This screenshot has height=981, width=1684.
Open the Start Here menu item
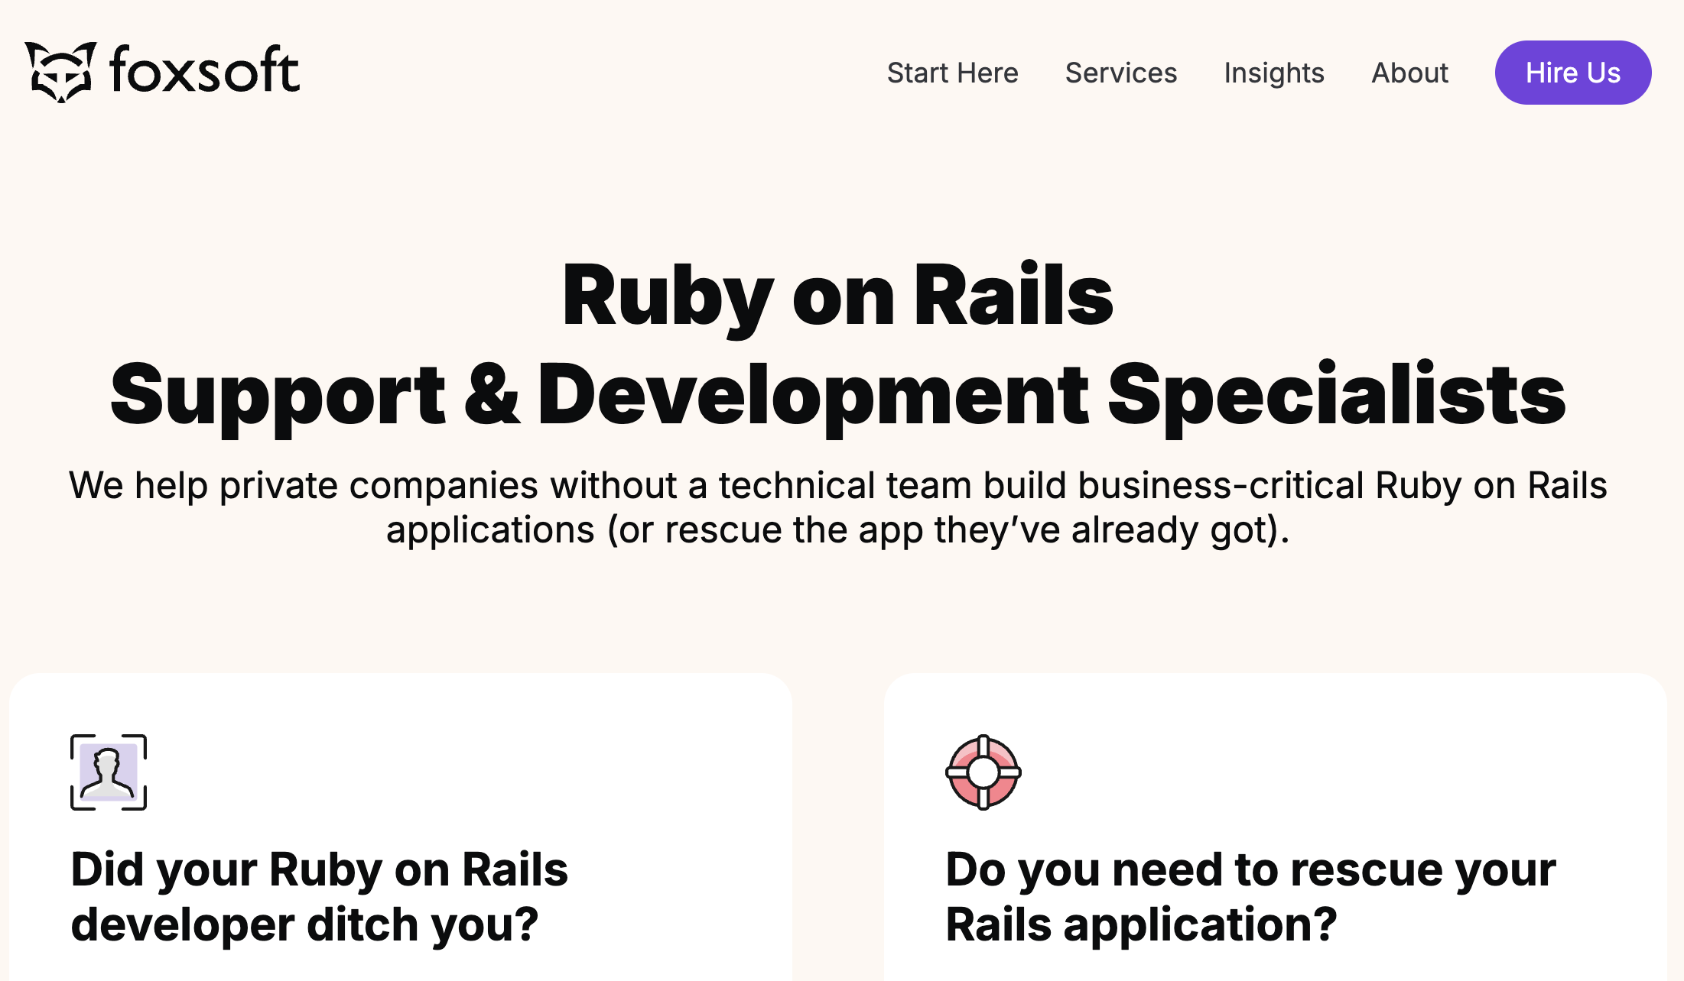[953, 73]
